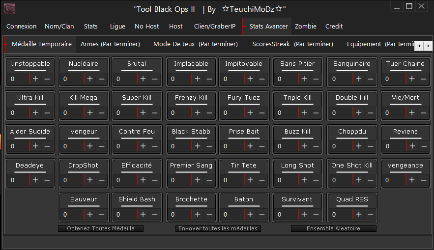Select the Host tab
Viewport: 434px width, 250px height.
(x=176, y=26)
